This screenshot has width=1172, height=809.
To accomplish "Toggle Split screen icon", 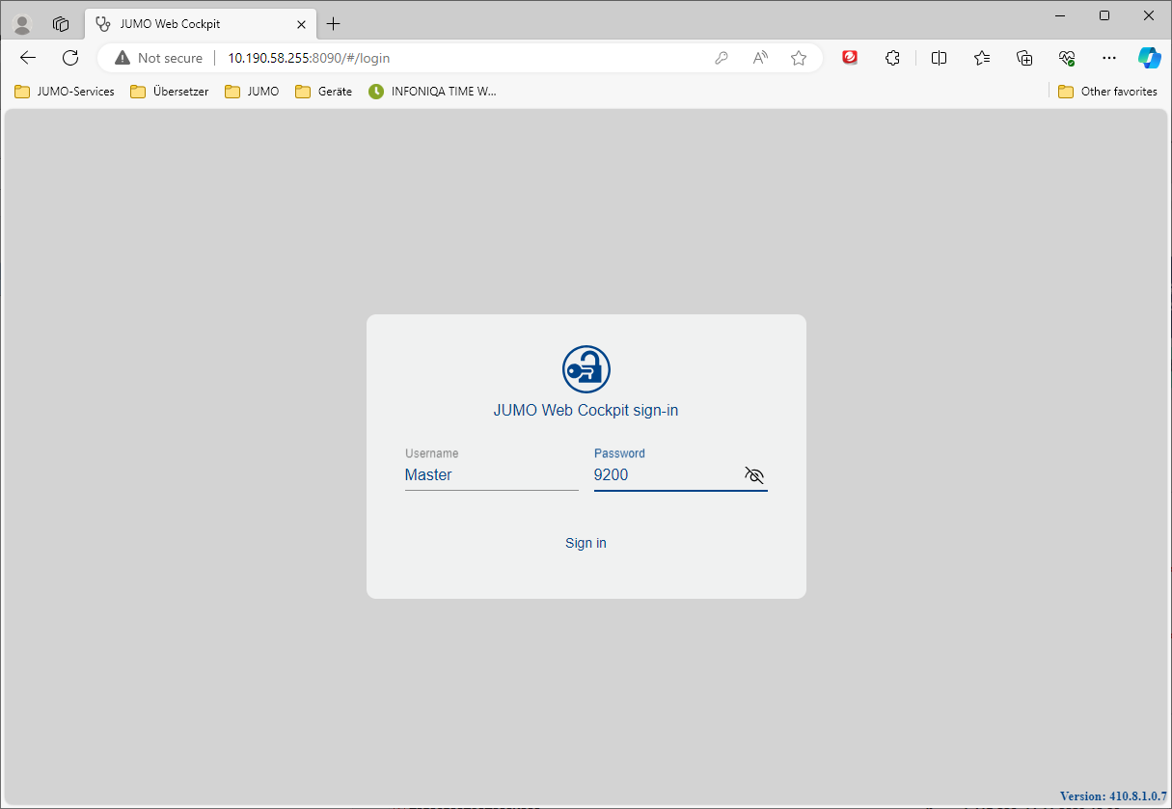I will tap(939, 58).
